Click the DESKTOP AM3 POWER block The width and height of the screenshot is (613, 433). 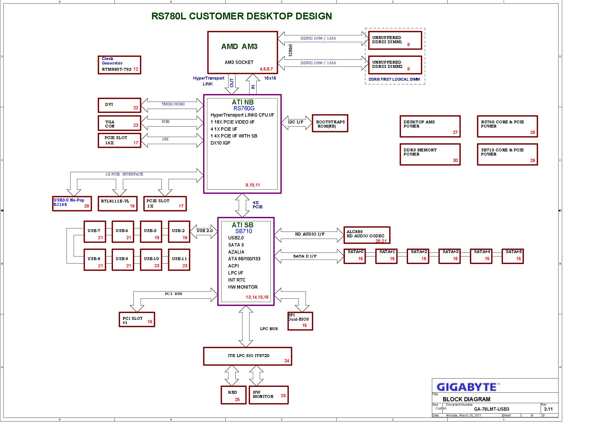click(x=430, y=127)
